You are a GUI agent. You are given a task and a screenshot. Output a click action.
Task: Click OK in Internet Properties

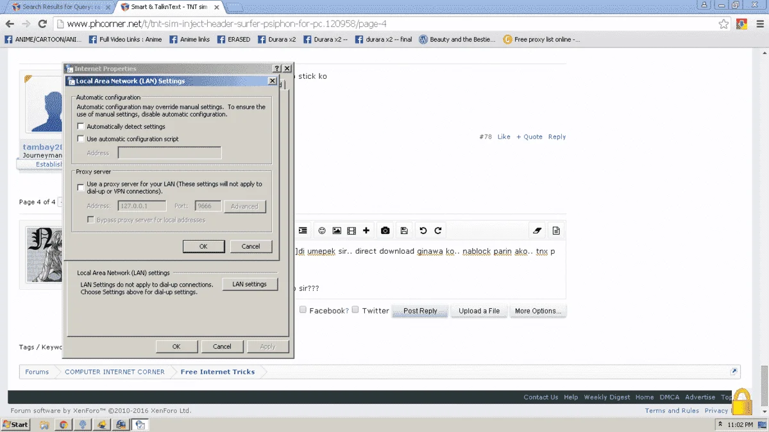tap(176, 346)
